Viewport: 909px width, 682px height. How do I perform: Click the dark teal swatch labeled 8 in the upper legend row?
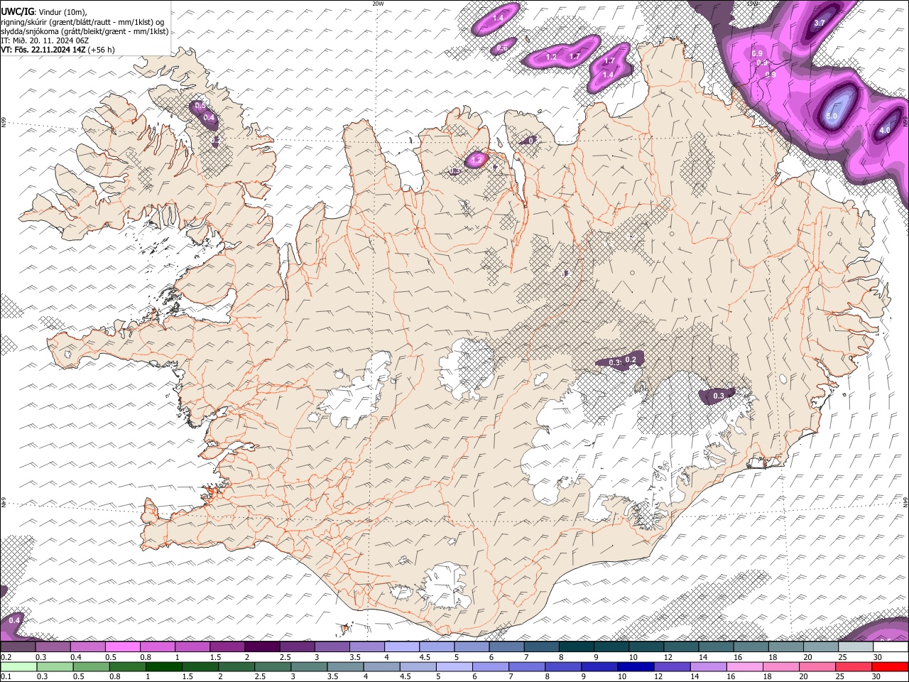[577, 646]
